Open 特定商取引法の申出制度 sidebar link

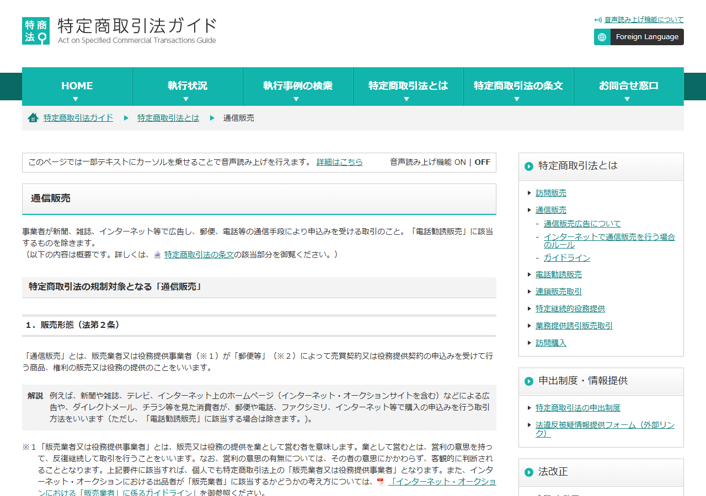tap(578, 408)
